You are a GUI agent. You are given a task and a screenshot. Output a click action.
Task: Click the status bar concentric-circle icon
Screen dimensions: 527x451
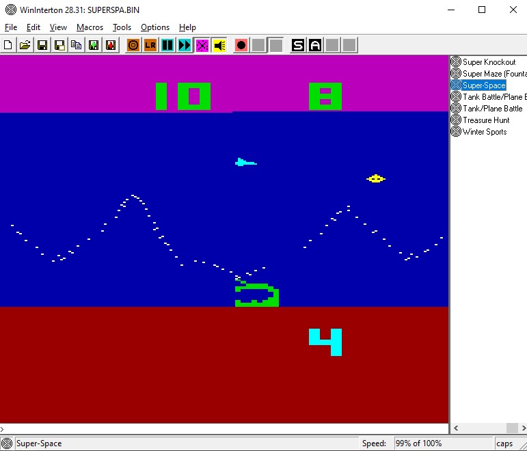click(x=7, y=443)
